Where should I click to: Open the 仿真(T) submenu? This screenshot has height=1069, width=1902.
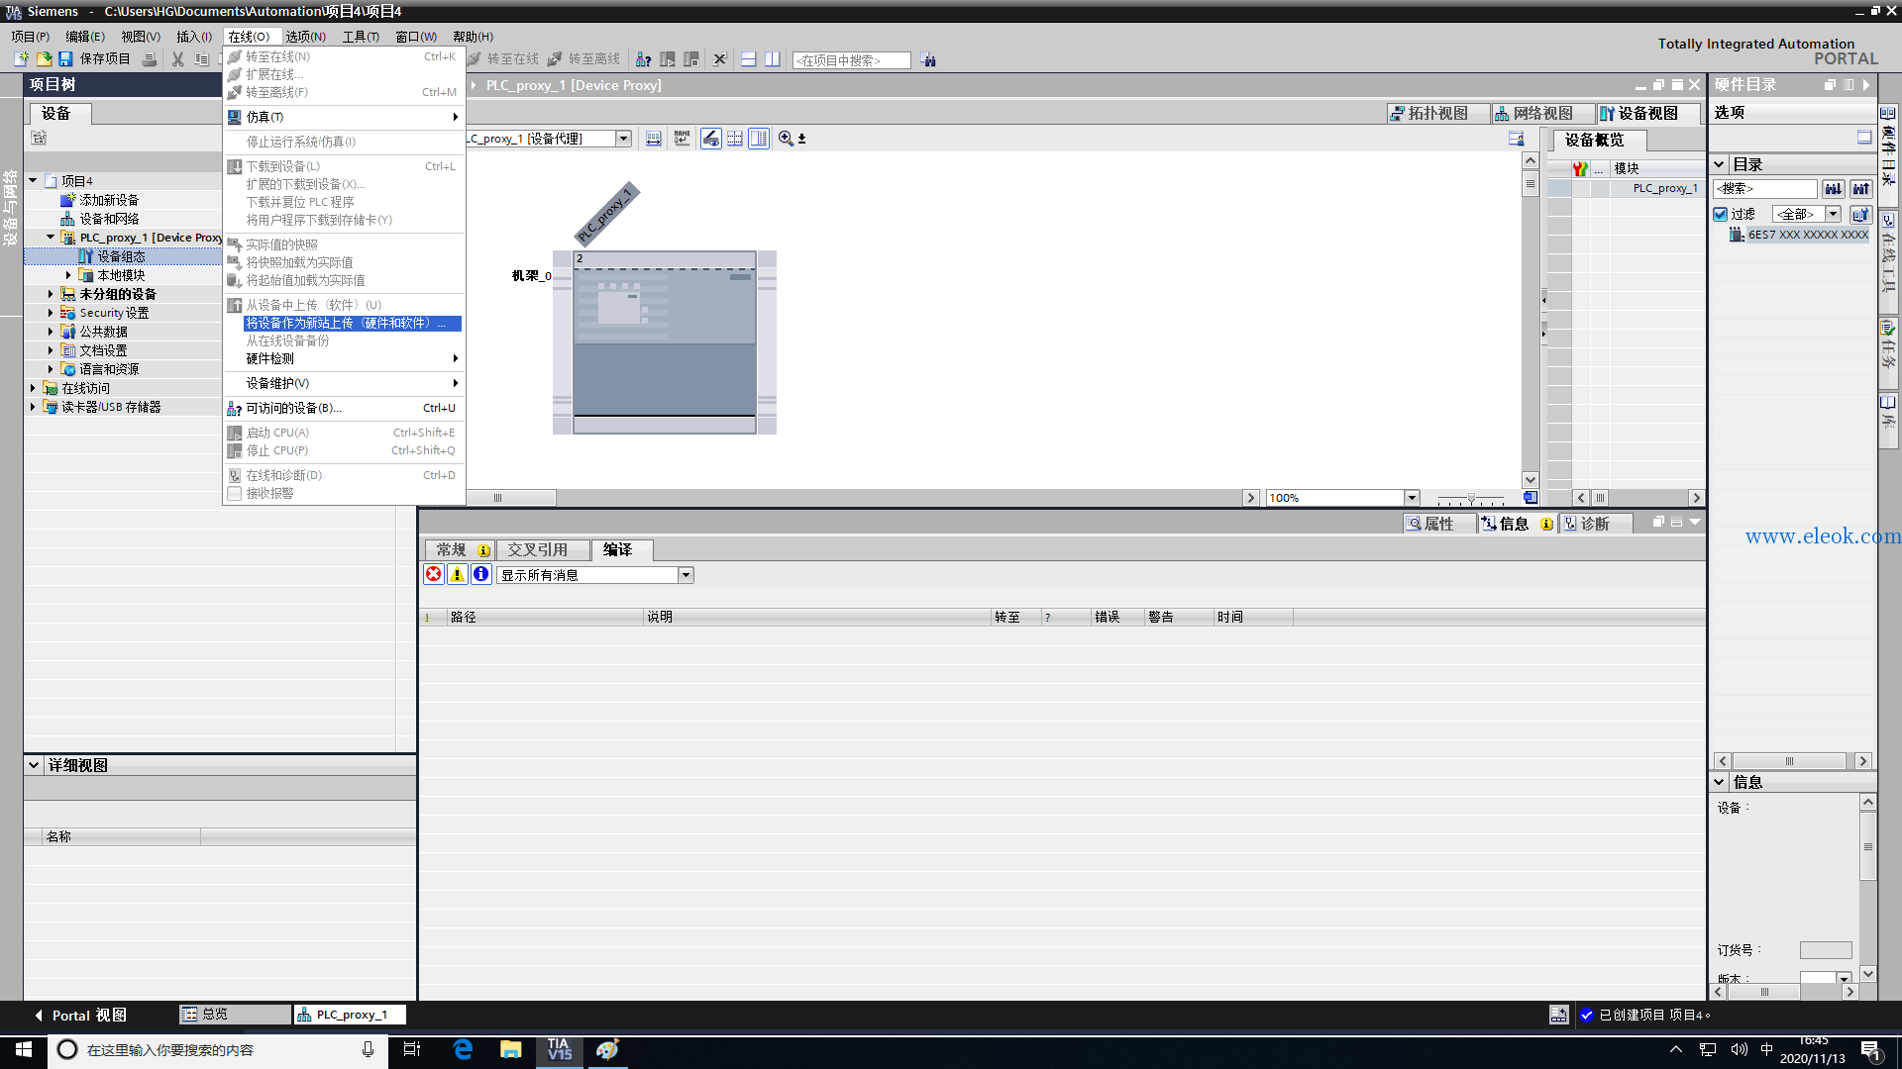pyautogui.click(x=344, y=117)
